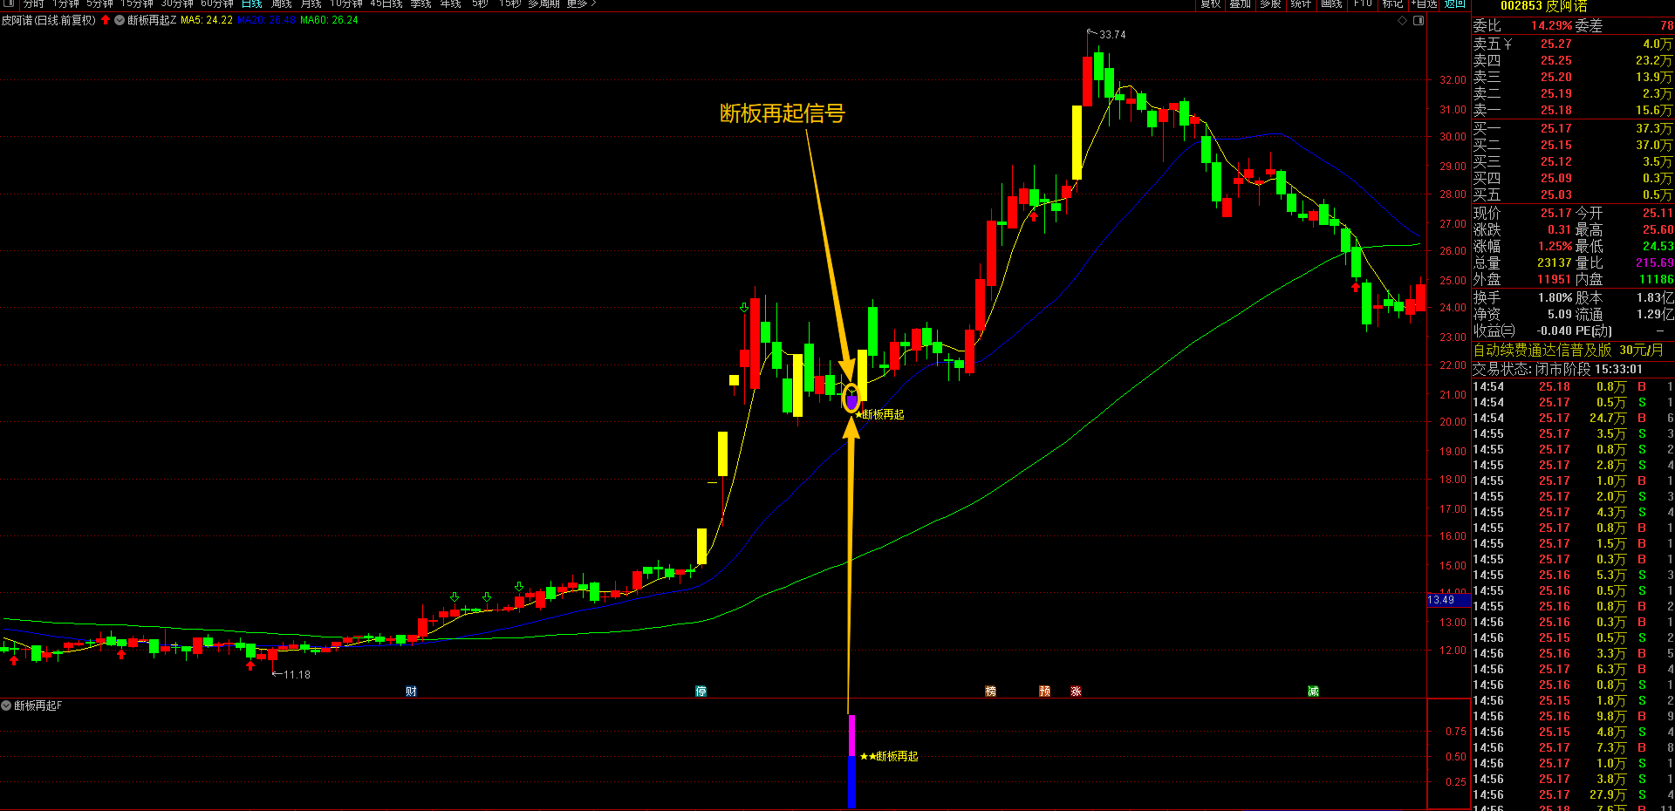Open F10 company info

1363,3
